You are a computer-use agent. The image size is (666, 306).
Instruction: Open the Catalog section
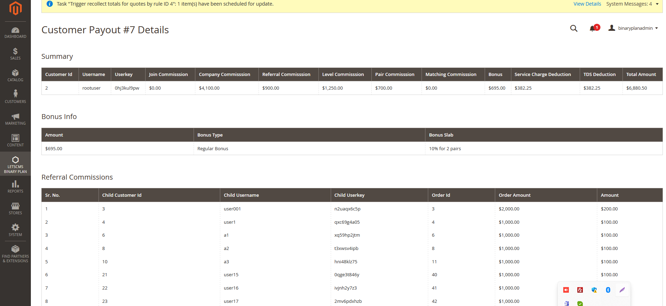[15, 76]
